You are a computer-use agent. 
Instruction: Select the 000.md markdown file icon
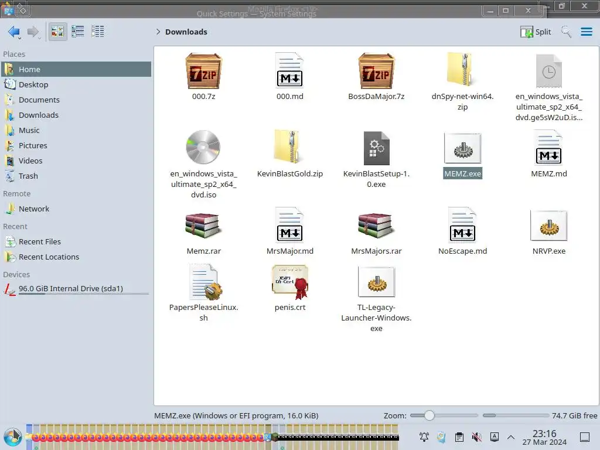pyautogui.click(x=289, y=71)
